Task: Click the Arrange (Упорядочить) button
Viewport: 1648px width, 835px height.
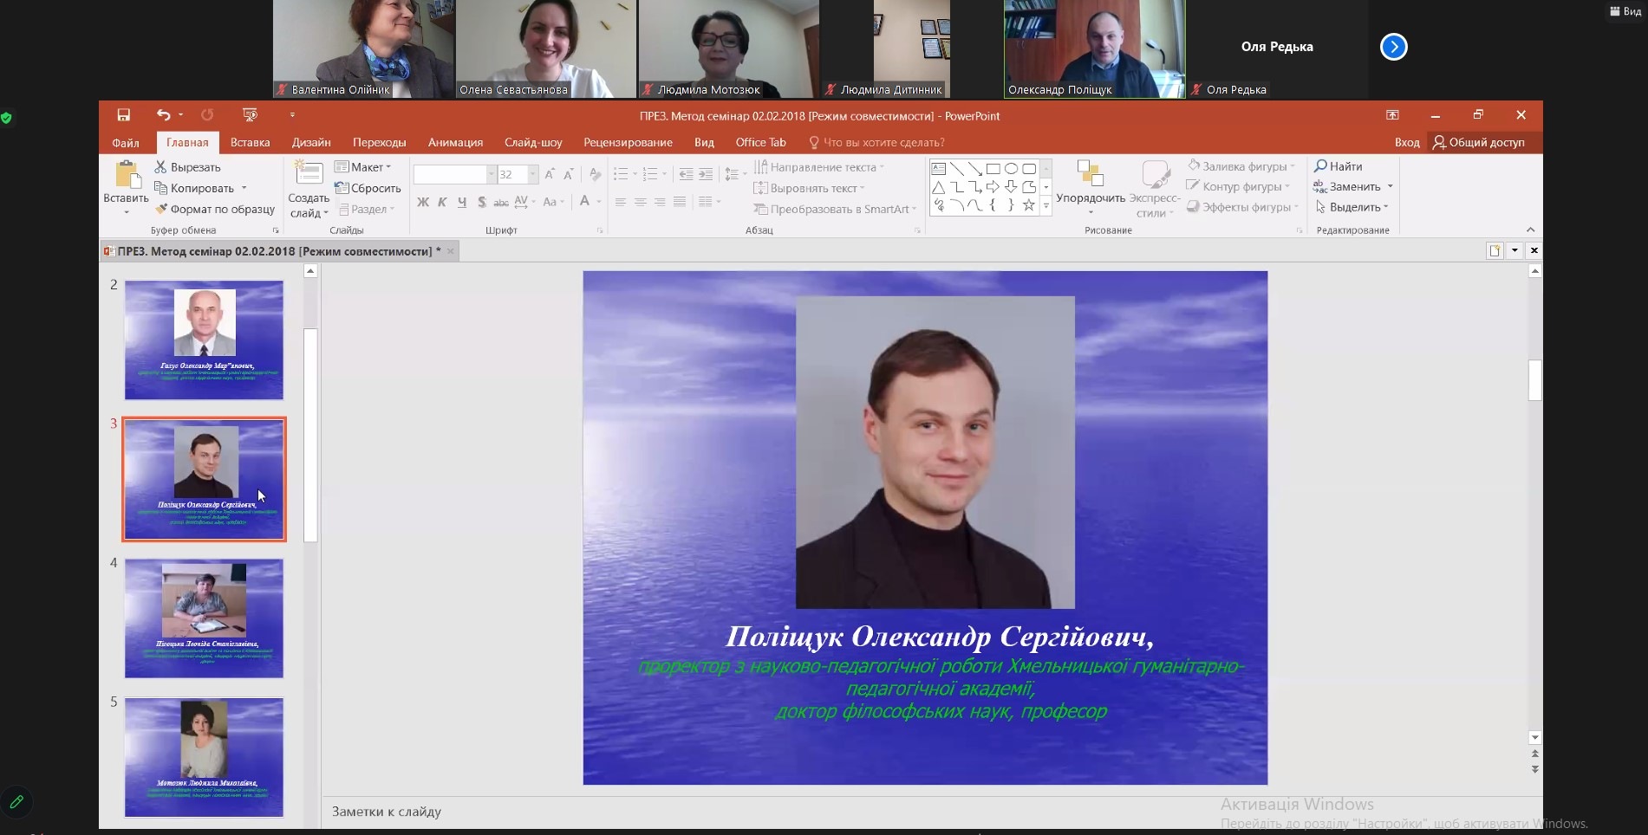Action: (x=1090, y=182)
